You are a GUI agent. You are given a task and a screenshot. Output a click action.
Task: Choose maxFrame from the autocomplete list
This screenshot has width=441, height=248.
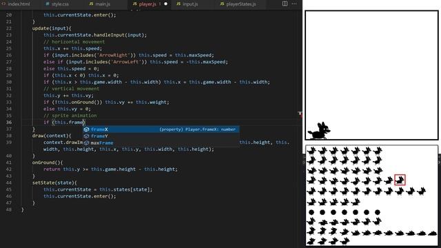coord(161,143)
